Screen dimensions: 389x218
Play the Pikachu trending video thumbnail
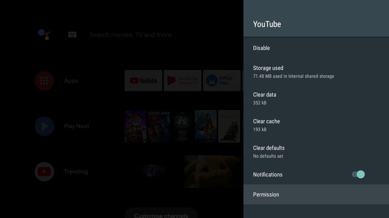[x=214, y=172]
